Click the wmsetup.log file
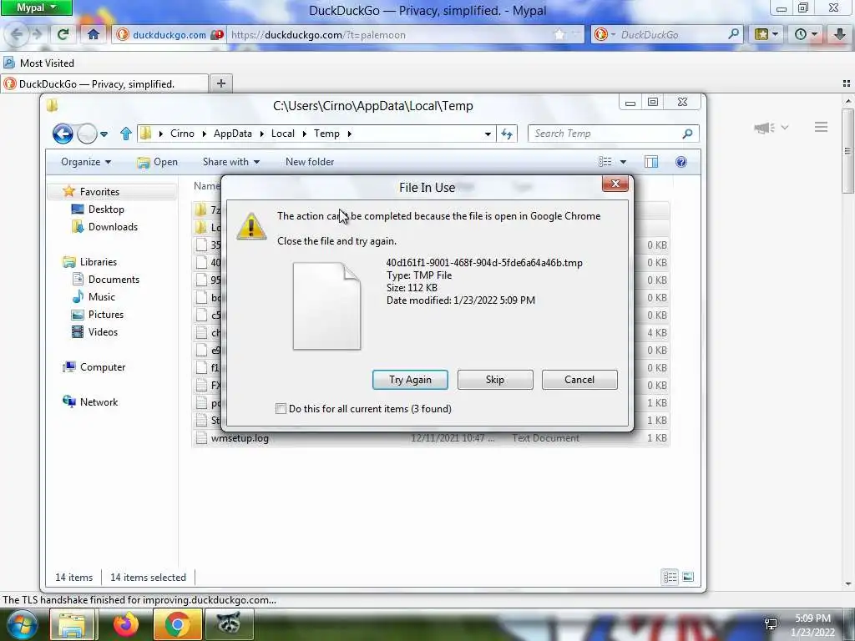 pos(240,438)
